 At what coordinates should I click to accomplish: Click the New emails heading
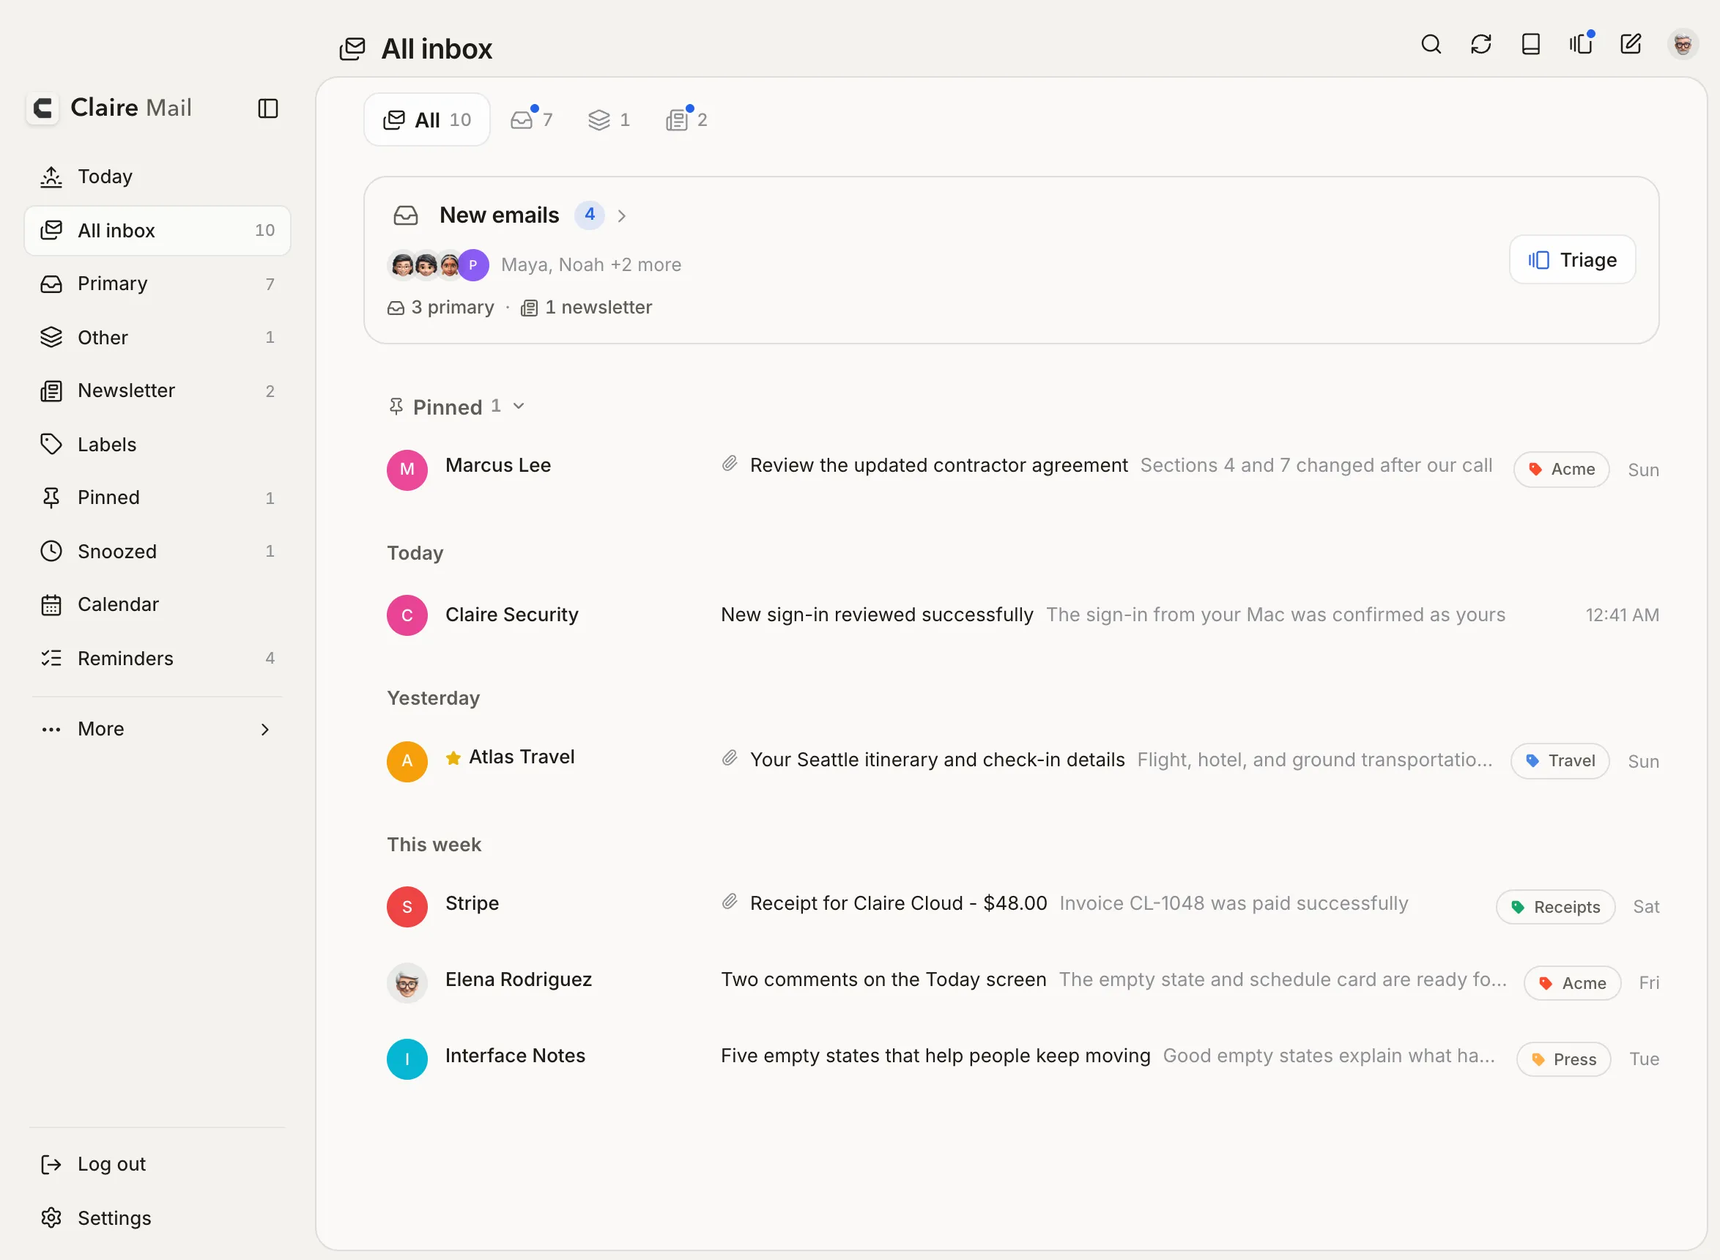pos(499,215)
